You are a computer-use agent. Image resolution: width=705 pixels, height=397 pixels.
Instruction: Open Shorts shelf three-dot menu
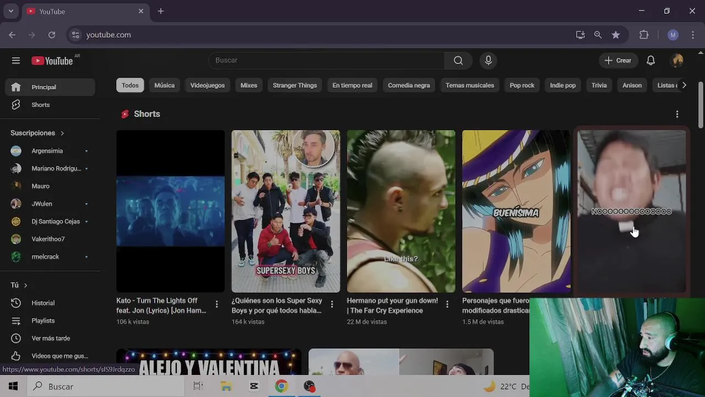[677, 114]
